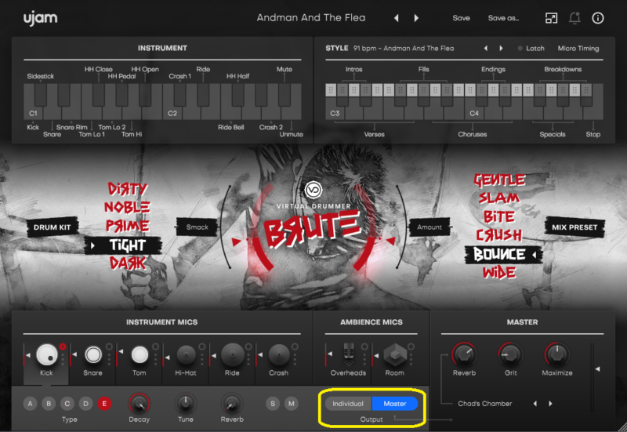Screen dimensions: 627x432
Task: Select the Crash cymbal mic
Action: (x=279, y=355)
